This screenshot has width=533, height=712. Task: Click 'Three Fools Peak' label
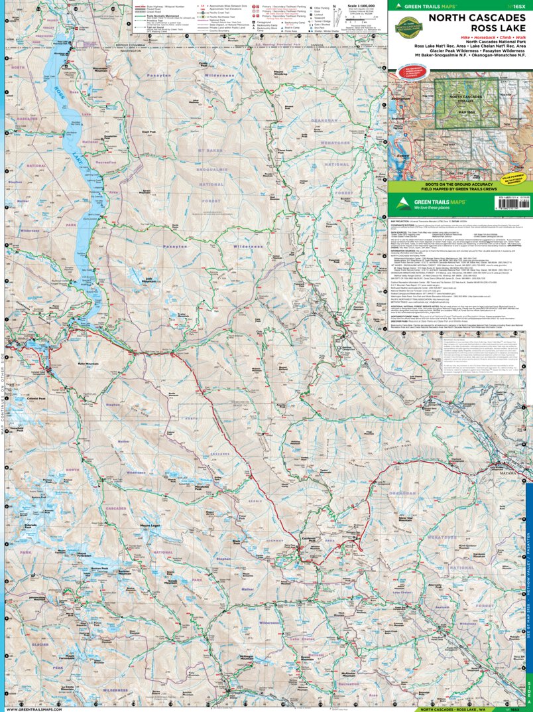pyautogui.click(x=285, y=151)
